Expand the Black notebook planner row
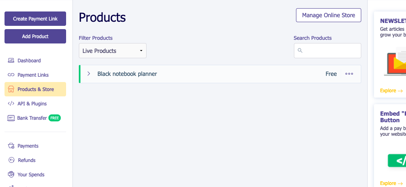 click(x=89, y=74)
